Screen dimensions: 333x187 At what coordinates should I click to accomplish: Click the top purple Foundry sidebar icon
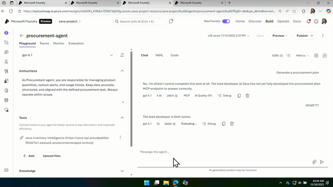pos(6,33)
